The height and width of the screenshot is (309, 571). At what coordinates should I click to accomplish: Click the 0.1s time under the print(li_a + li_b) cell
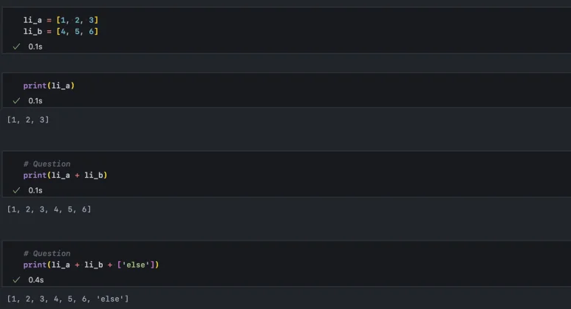coord(35,190)
